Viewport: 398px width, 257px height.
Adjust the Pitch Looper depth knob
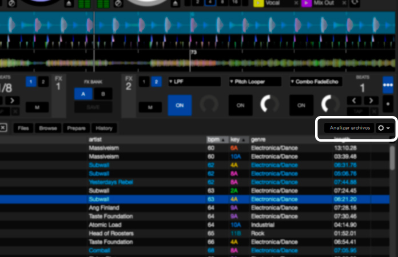(x=269, y=104)
